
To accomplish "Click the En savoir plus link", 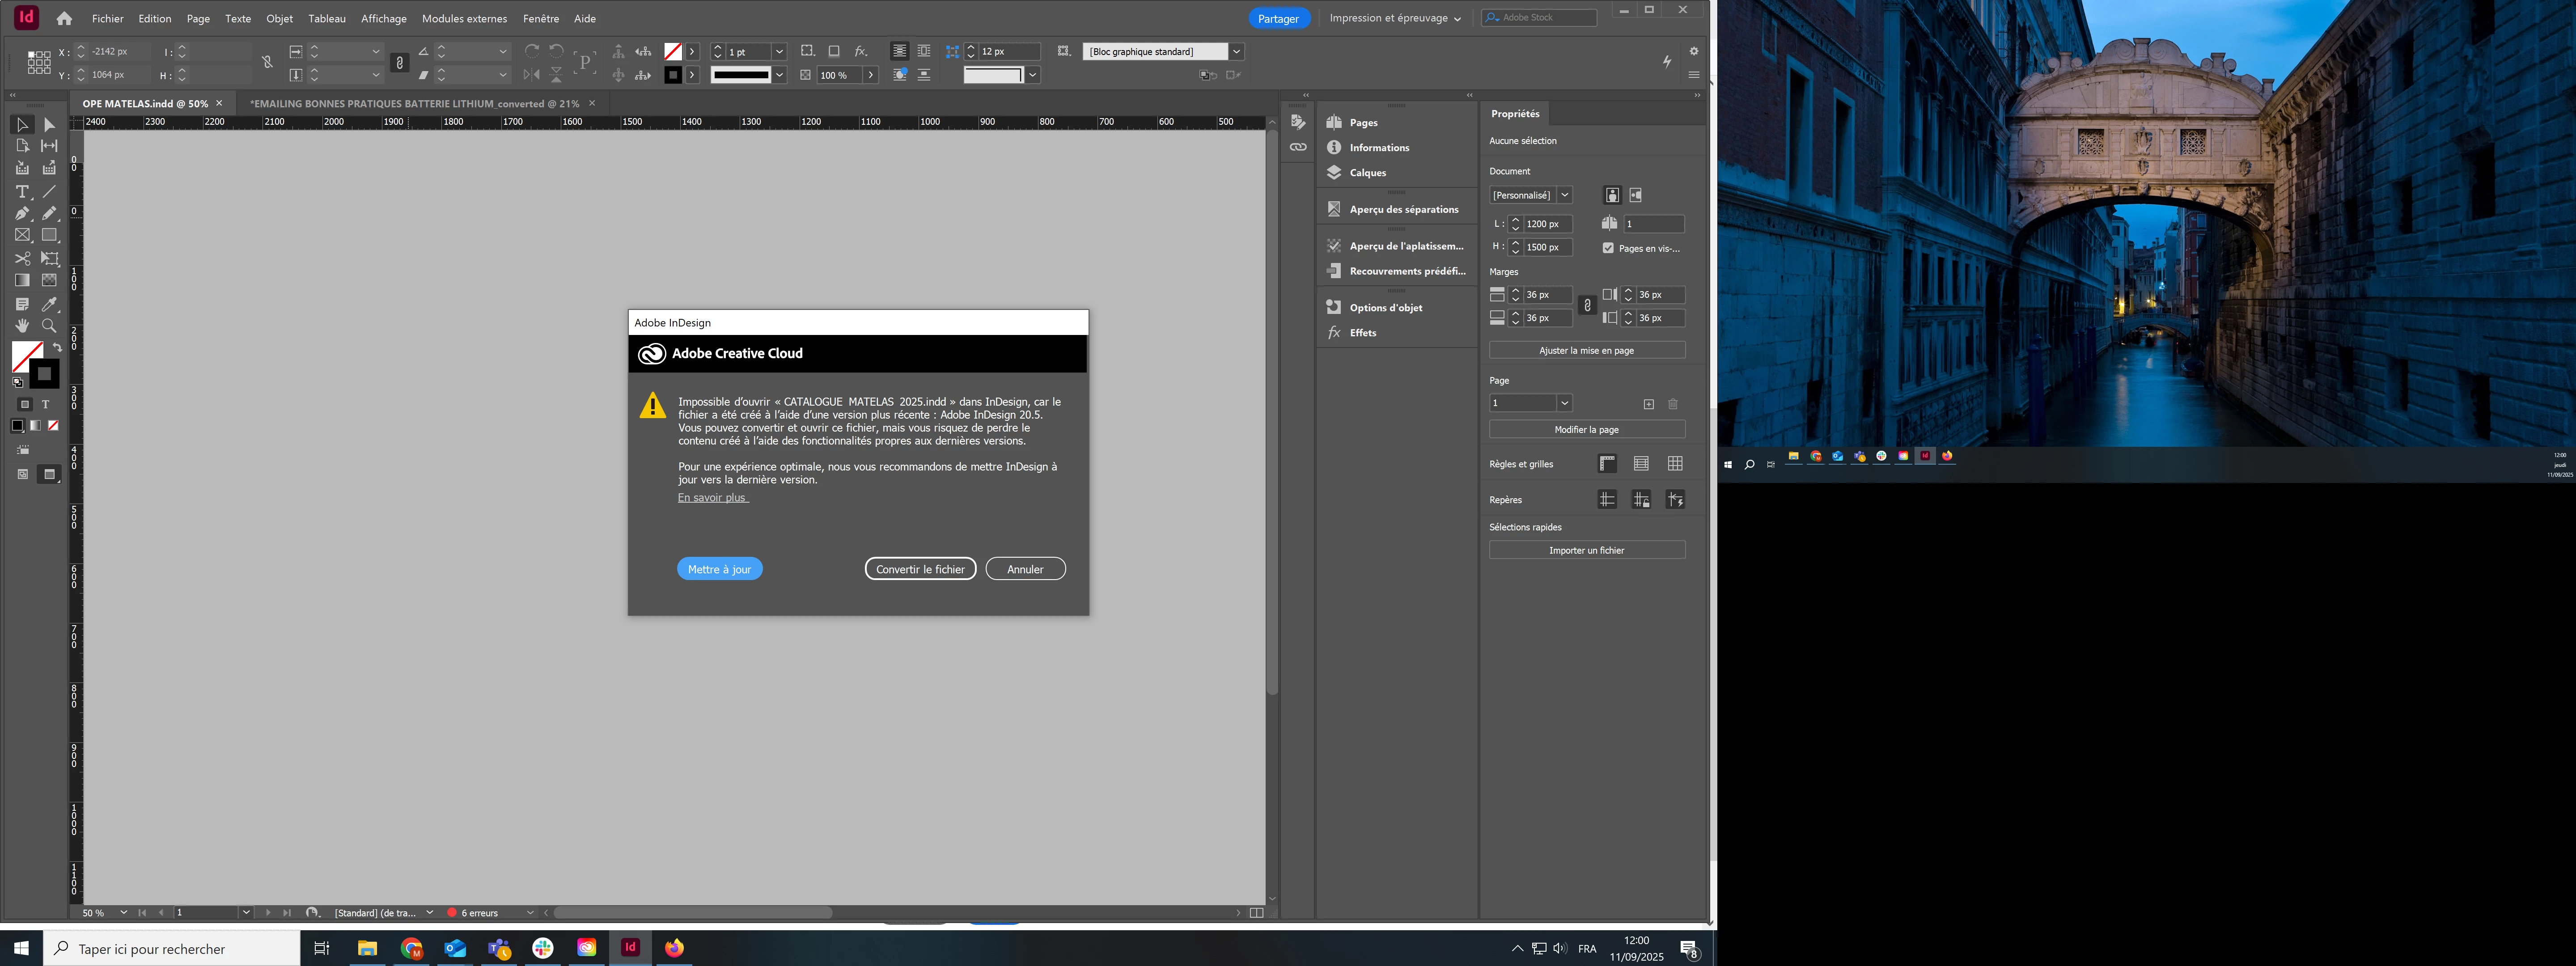I will [x=712, y=498].
